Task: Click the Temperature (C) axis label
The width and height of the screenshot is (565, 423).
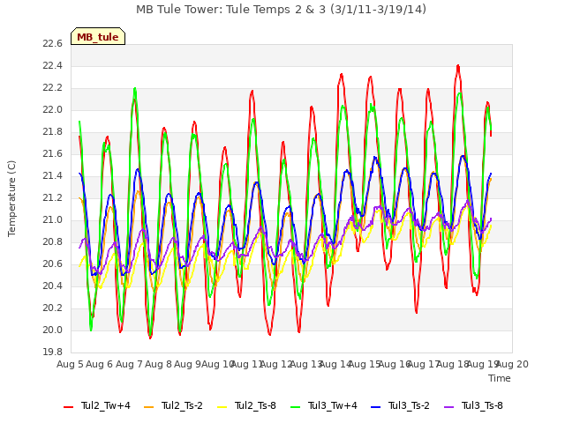Action: pos(11,198)
